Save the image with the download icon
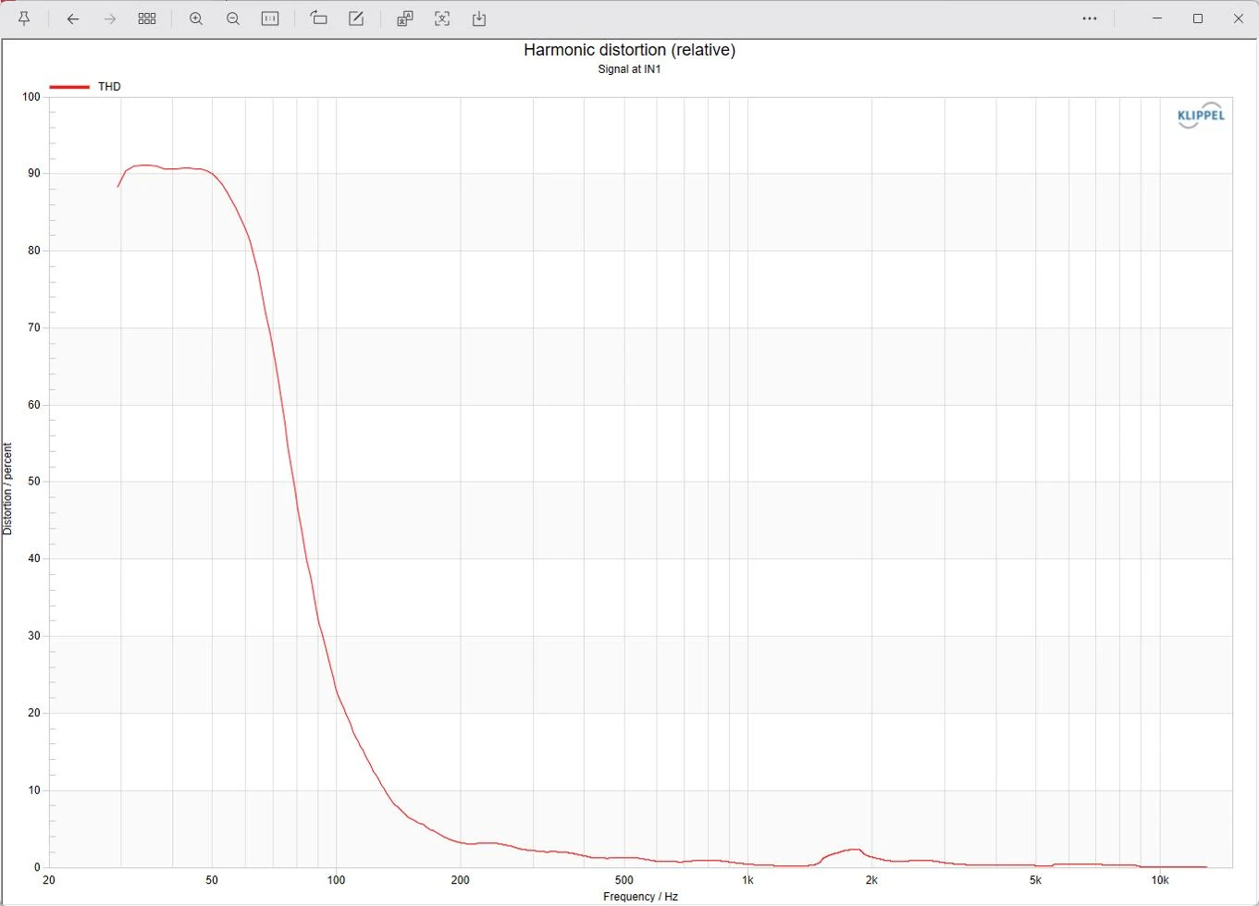 479,18
